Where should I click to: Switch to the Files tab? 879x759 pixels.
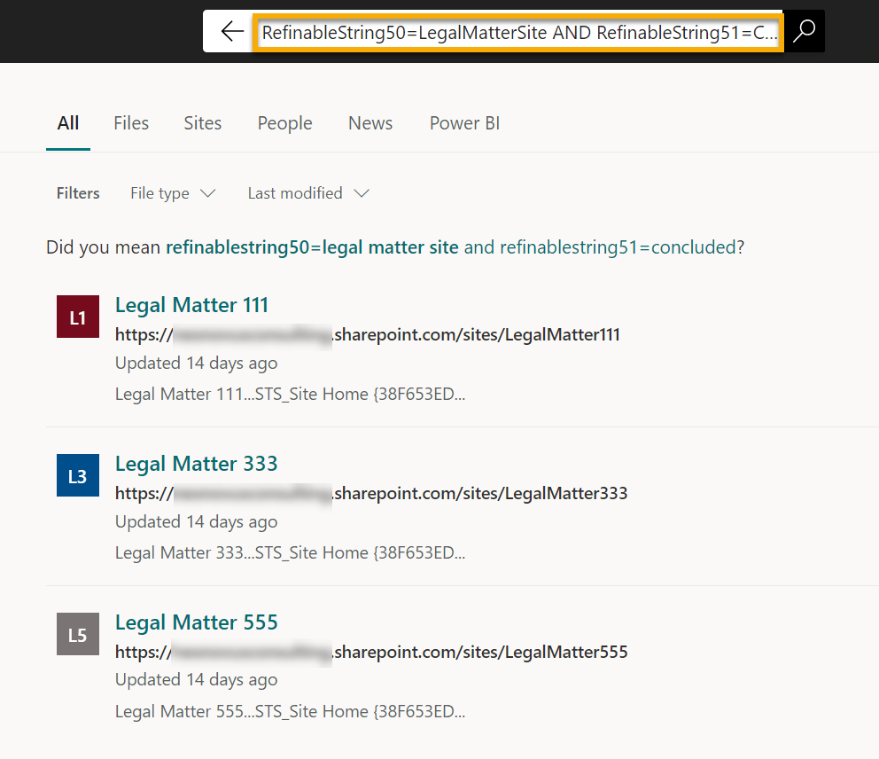point(131,123)
